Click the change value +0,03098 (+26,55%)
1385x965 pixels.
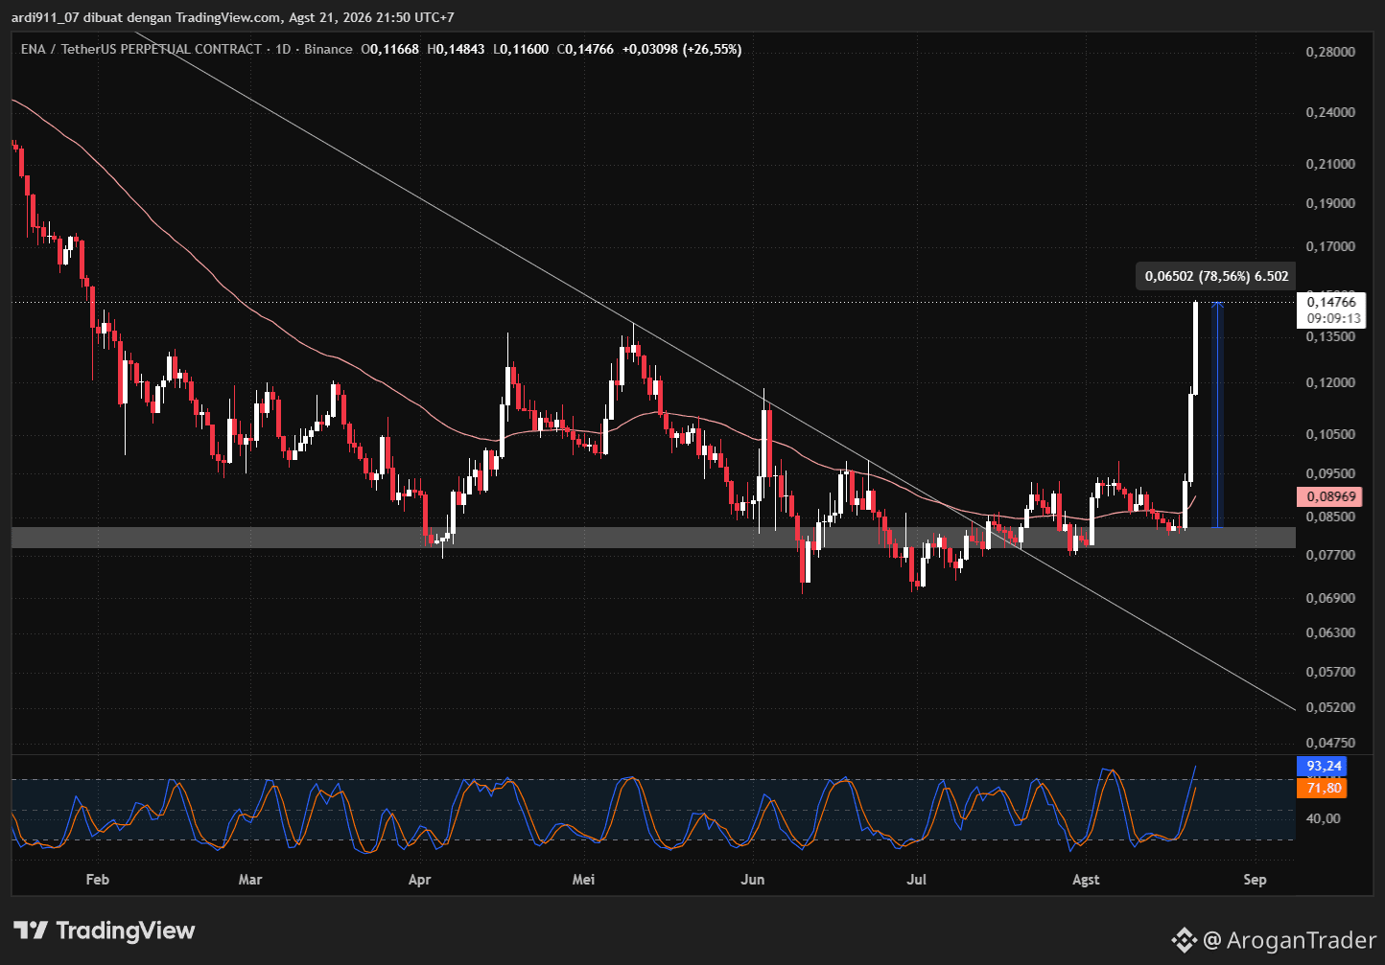coord(682,49)
